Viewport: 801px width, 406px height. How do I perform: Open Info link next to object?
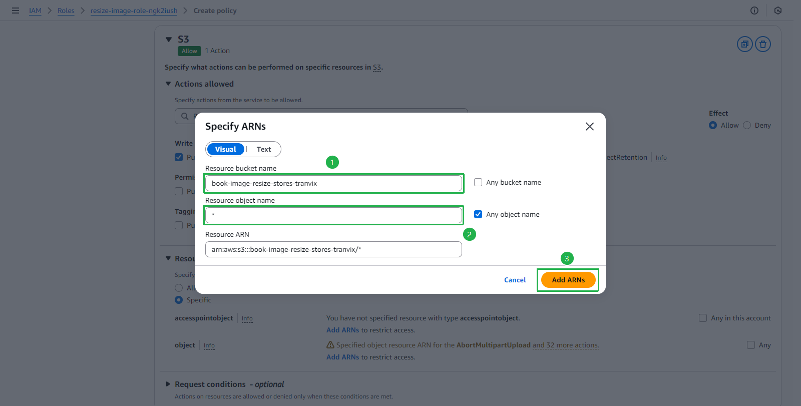(209, 345)
